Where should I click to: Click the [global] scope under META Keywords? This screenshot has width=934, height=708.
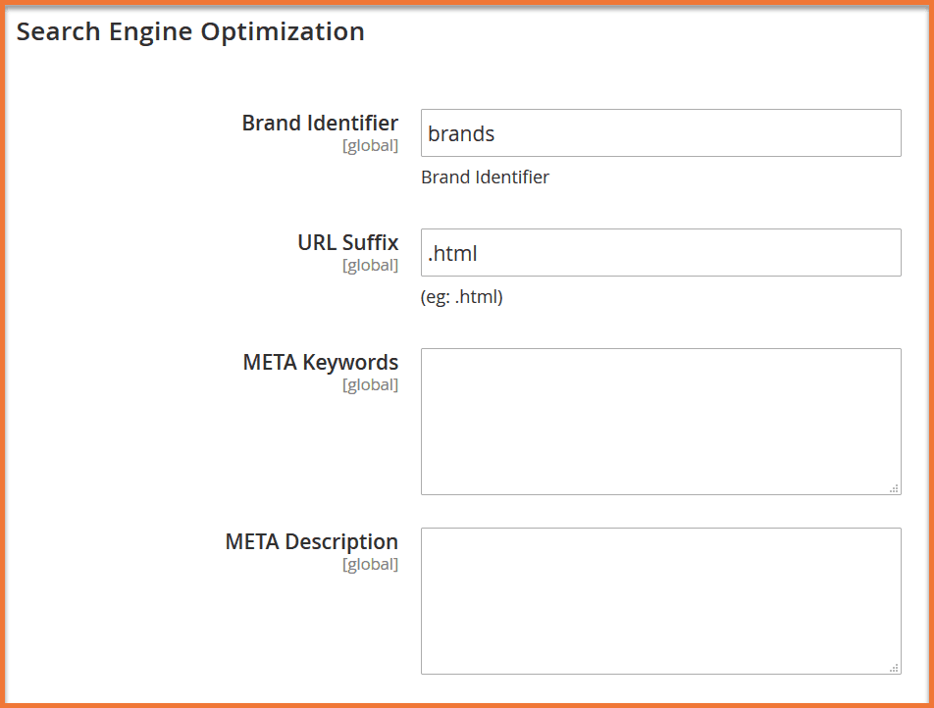(370, 385)
